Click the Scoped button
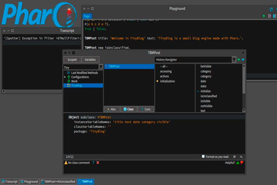The height and width of the screenshot is (185, 277). [72, 60]
